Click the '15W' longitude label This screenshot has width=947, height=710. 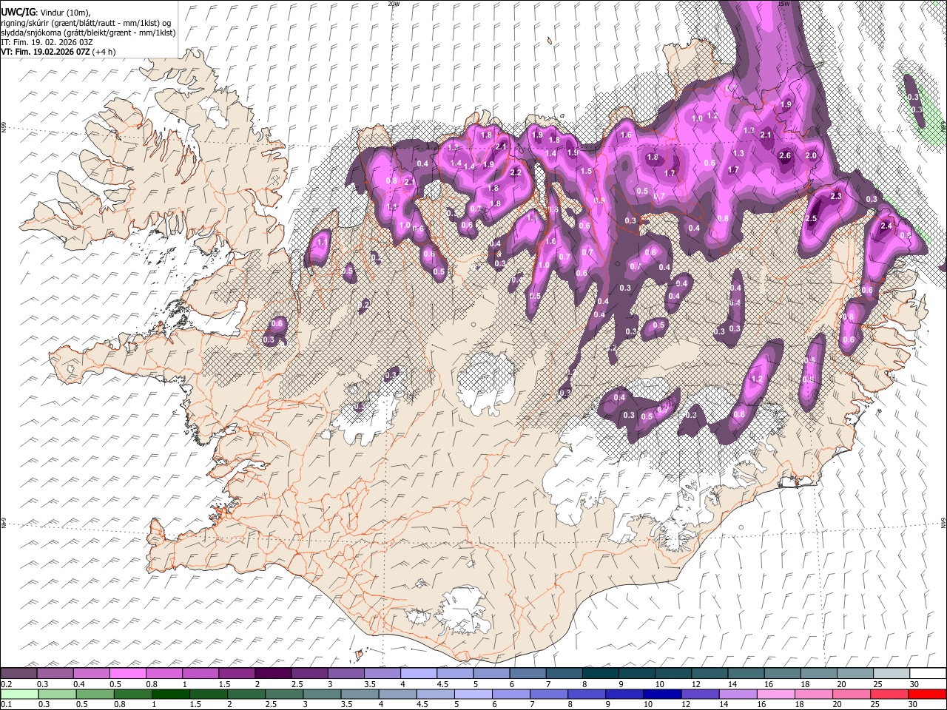pyautogui.click(x=783, y=4)
